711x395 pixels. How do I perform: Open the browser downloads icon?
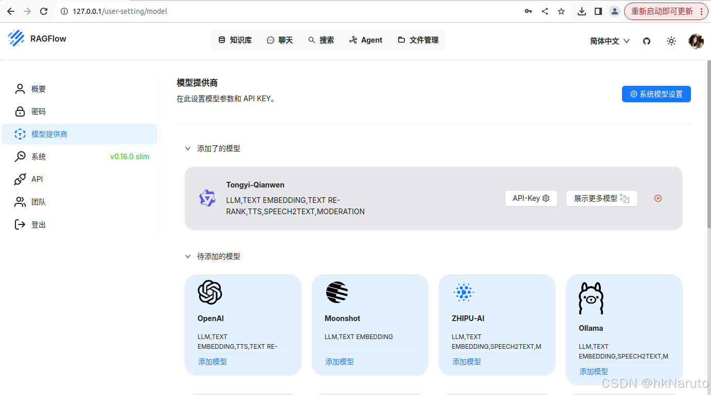click(582, 11)
